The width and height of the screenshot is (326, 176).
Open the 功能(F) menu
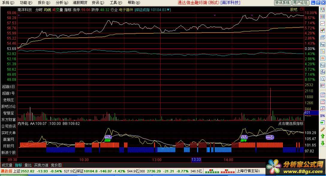click(26, 3)
